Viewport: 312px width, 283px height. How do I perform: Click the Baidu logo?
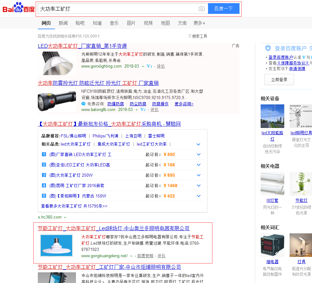click(19, 8)
